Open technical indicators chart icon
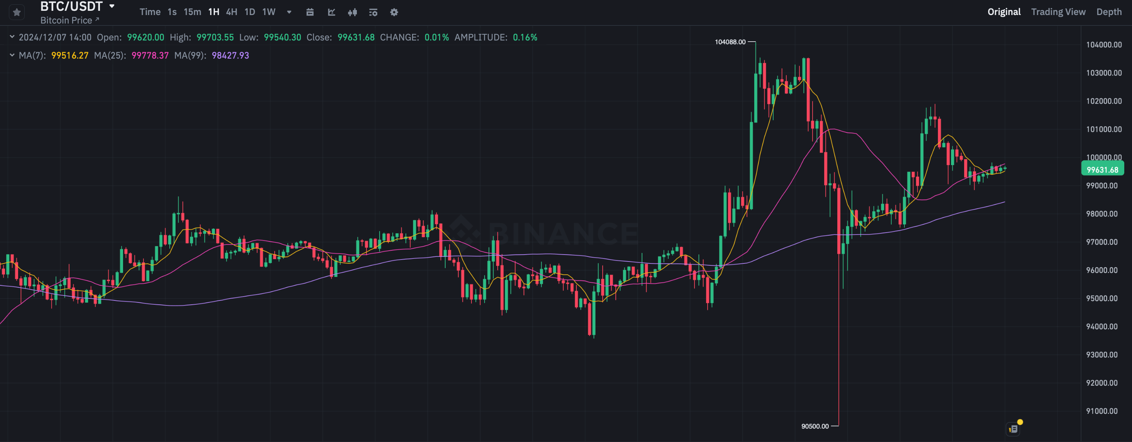This screenshot has height=442, width=1132. 331,12
